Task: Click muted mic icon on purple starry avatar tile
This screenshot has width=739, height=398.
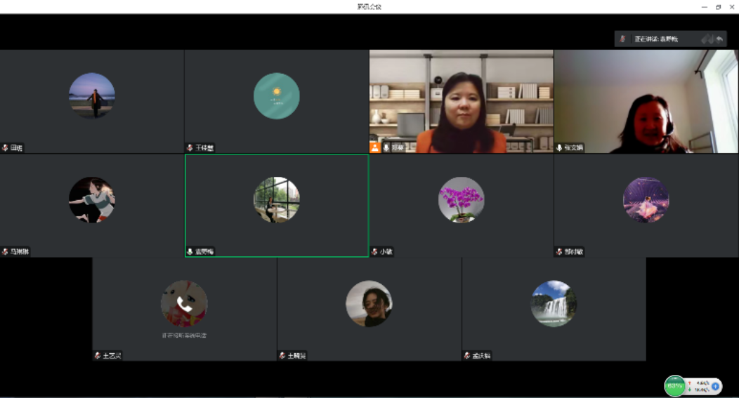Action: pyautogui.click(x=559, y=251)
